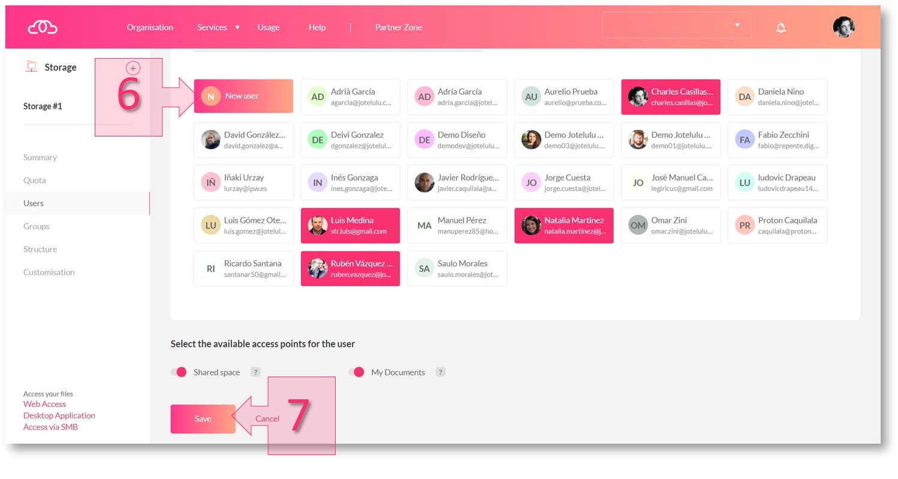
Task: Open the Quota section in sidebar
Action: point(35,180)
